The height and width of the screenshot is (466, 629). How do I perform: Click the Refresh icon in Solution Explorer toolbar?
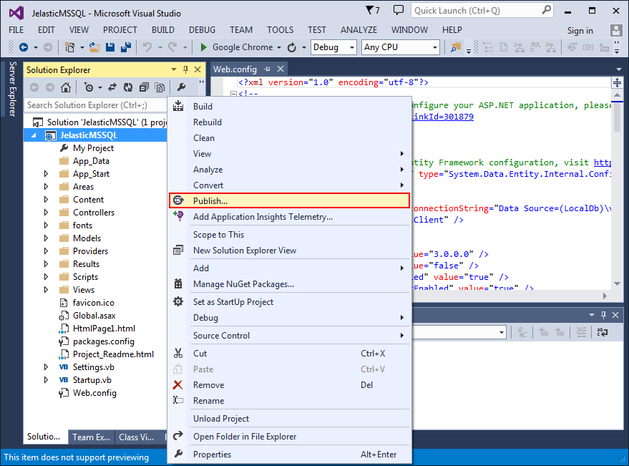click(128, 87)
